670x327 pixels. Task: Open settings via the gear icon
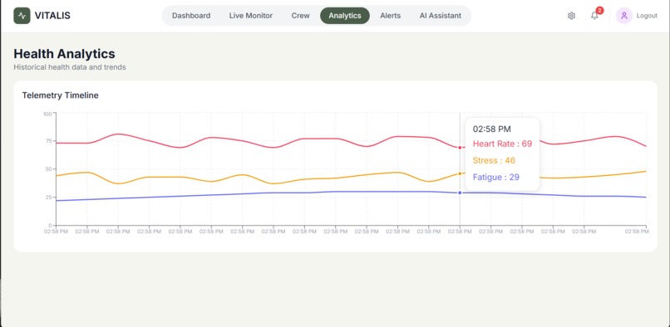(571, 16)
